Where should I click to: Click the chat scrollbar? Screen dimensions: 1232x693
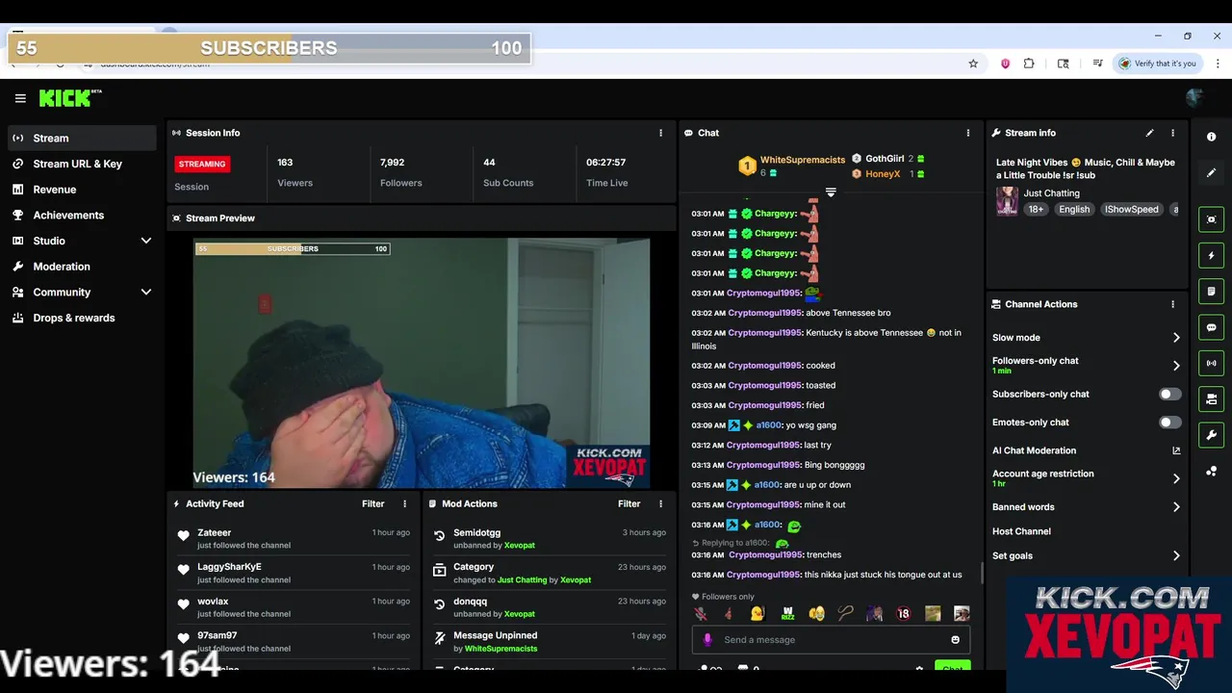click(x=982, y=573)
